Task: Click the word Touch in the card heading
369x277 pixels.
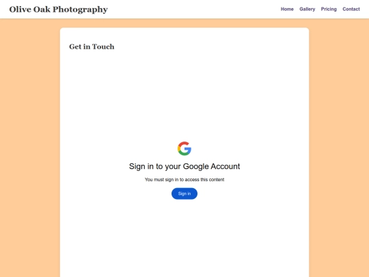Action: (103, 47)
